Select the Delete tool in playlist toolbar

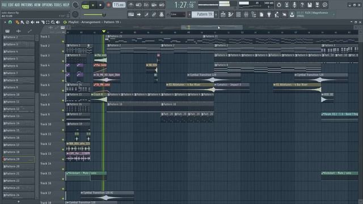tap(27, 22)
